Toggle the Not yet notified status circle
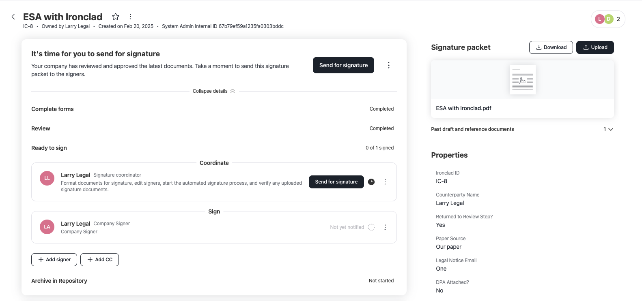Viewport: 642px width, 301px height. pyautogui.click(x=371, y=227)
